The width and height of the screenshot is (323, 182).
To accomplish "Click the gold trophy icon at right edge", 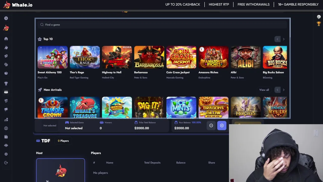I will [319, 24].
